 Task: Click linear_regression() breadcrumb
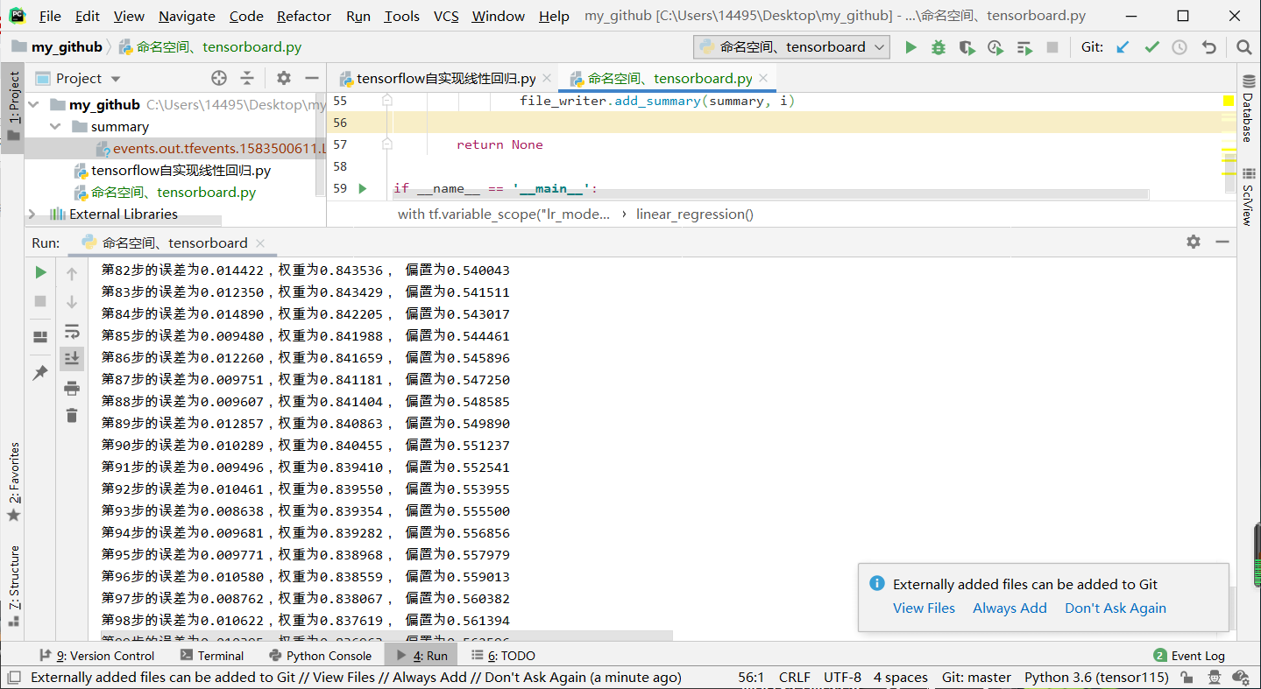695,214
